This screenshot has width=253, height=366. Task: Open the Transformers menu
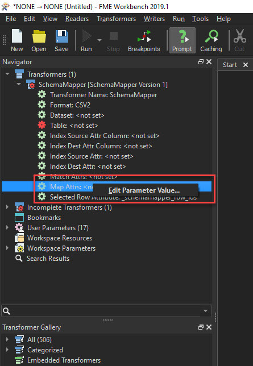(x=117, y=19)
